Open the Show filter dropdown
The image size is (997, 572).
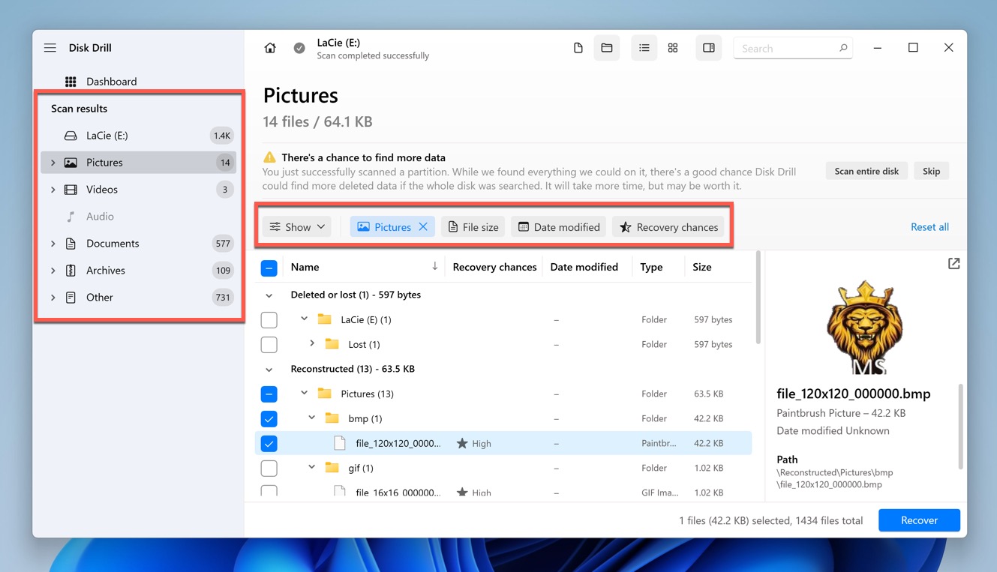click(x=297, y=227)
